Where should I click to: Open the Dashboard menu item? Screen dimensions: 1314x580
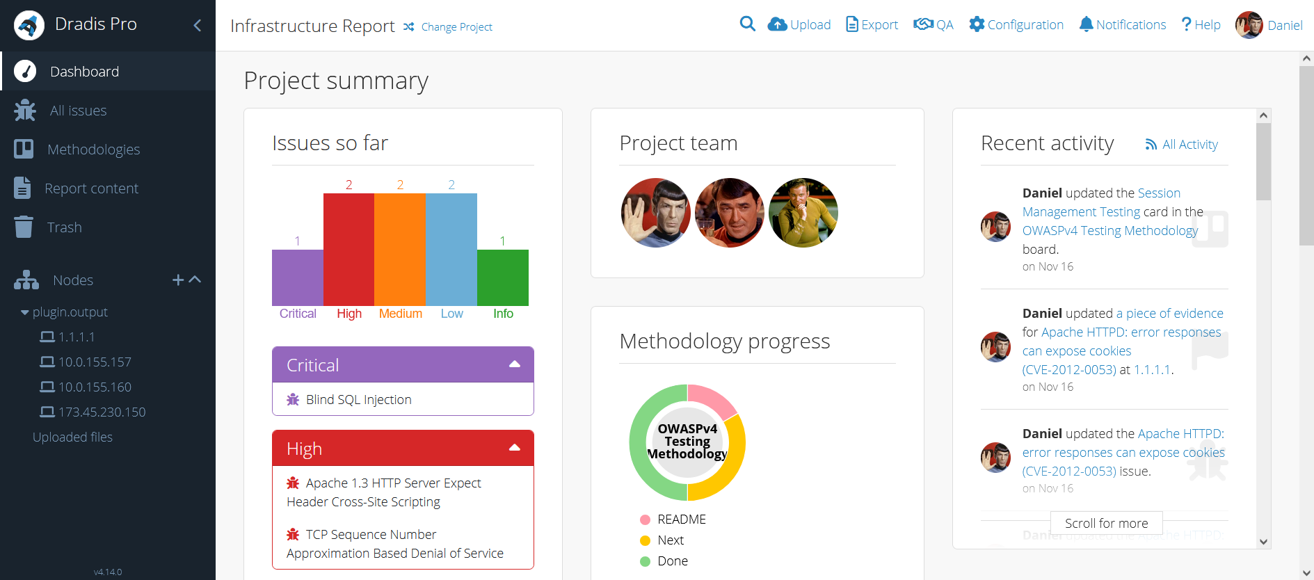108,71
